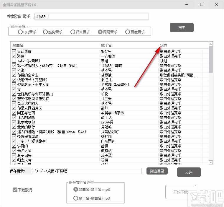
Task: Uncheck the song 情深深雨濛濛
Action: pyautogui.click(x=14, y=136)
